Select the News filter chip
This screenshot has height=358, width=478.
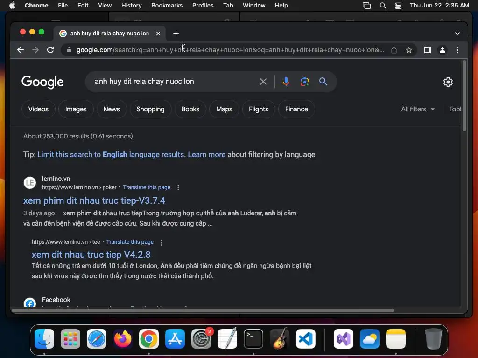pos(112,109)
